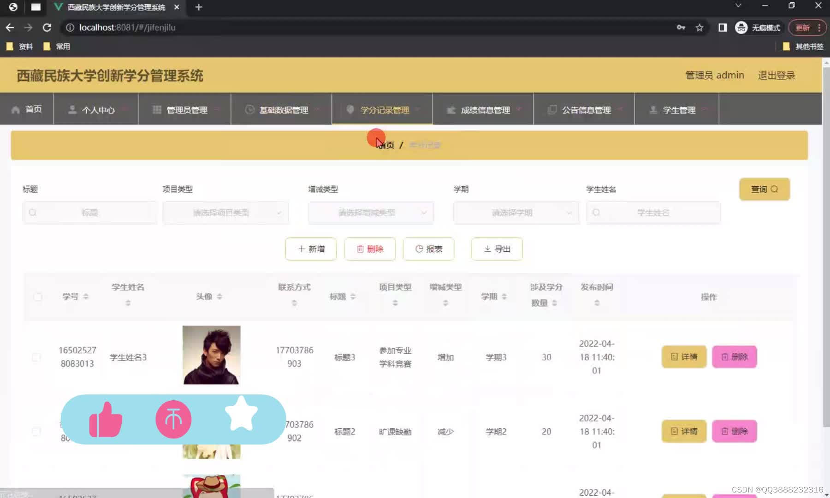Open the 项目类型 dropdown
The height and width of the screenshot is (498, 830).
(225, 213)
